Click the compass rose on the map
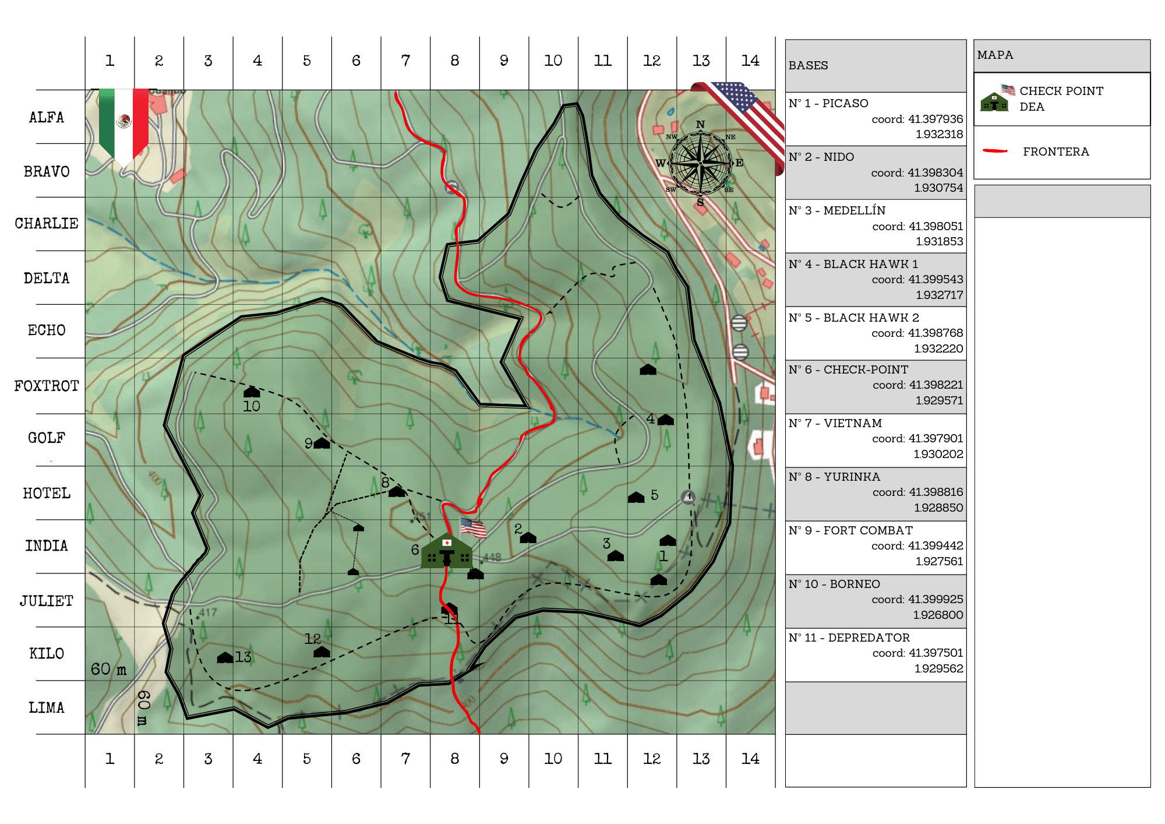The height and width of the screenshot is (824, 1165). 700,163
